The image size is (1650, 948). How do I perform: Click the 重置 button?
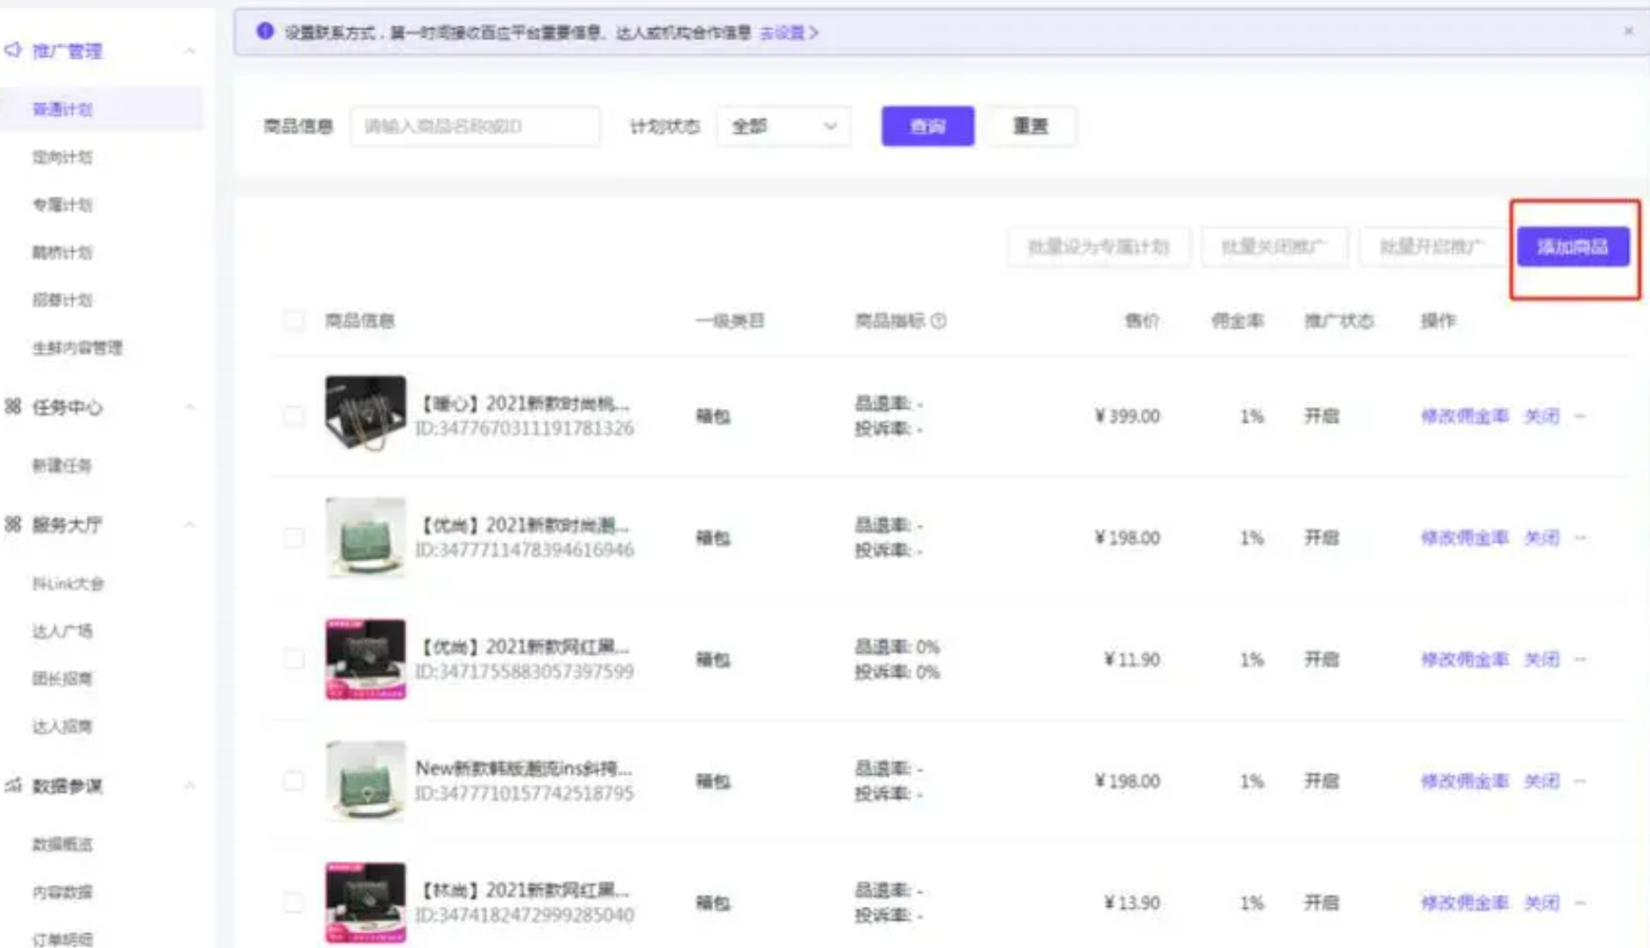1030,126
